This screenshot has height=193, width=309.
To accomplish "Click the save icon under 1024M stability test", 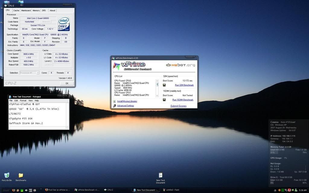I will (x=164, y=100).
